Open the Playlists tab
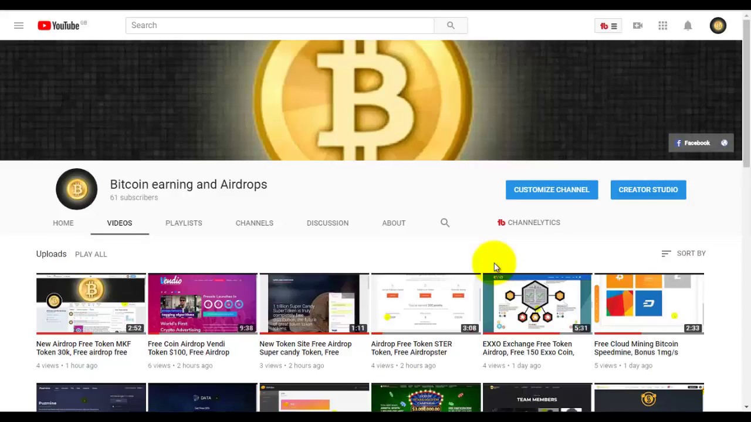Image resolution: width=751 pixels, height=422 pixels. (x=184, y=223)
